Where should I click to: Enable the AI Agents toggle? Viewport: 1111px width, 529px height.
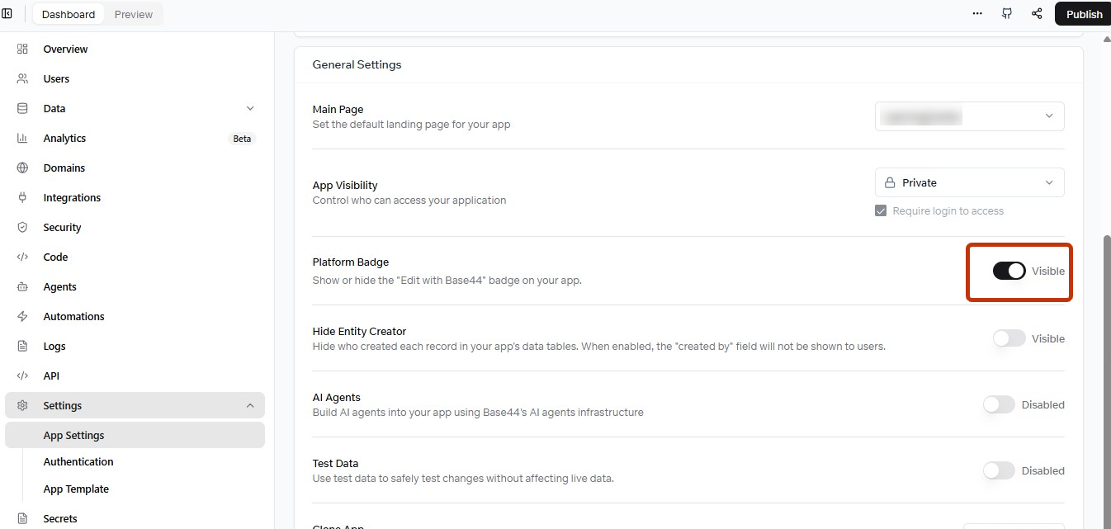tap(999, 404)
